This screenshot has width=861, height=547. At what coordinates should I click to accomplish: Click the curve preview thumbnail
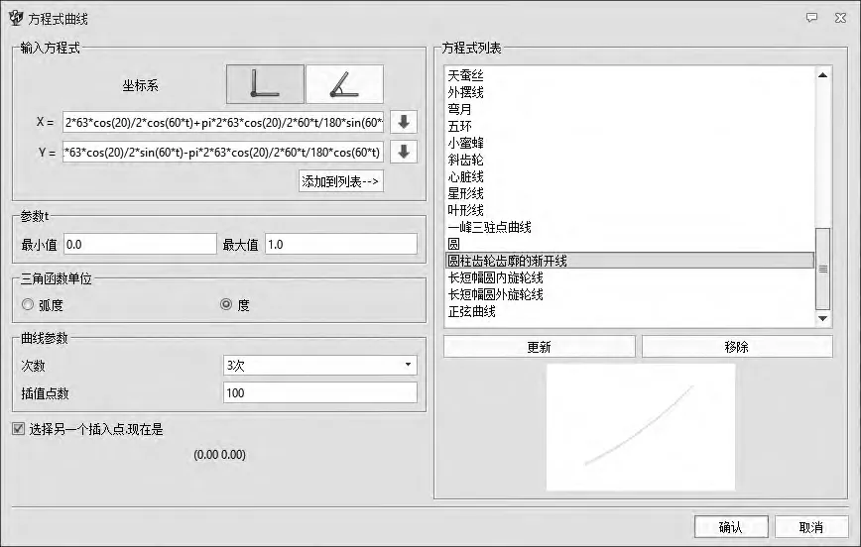coord(640,427)
